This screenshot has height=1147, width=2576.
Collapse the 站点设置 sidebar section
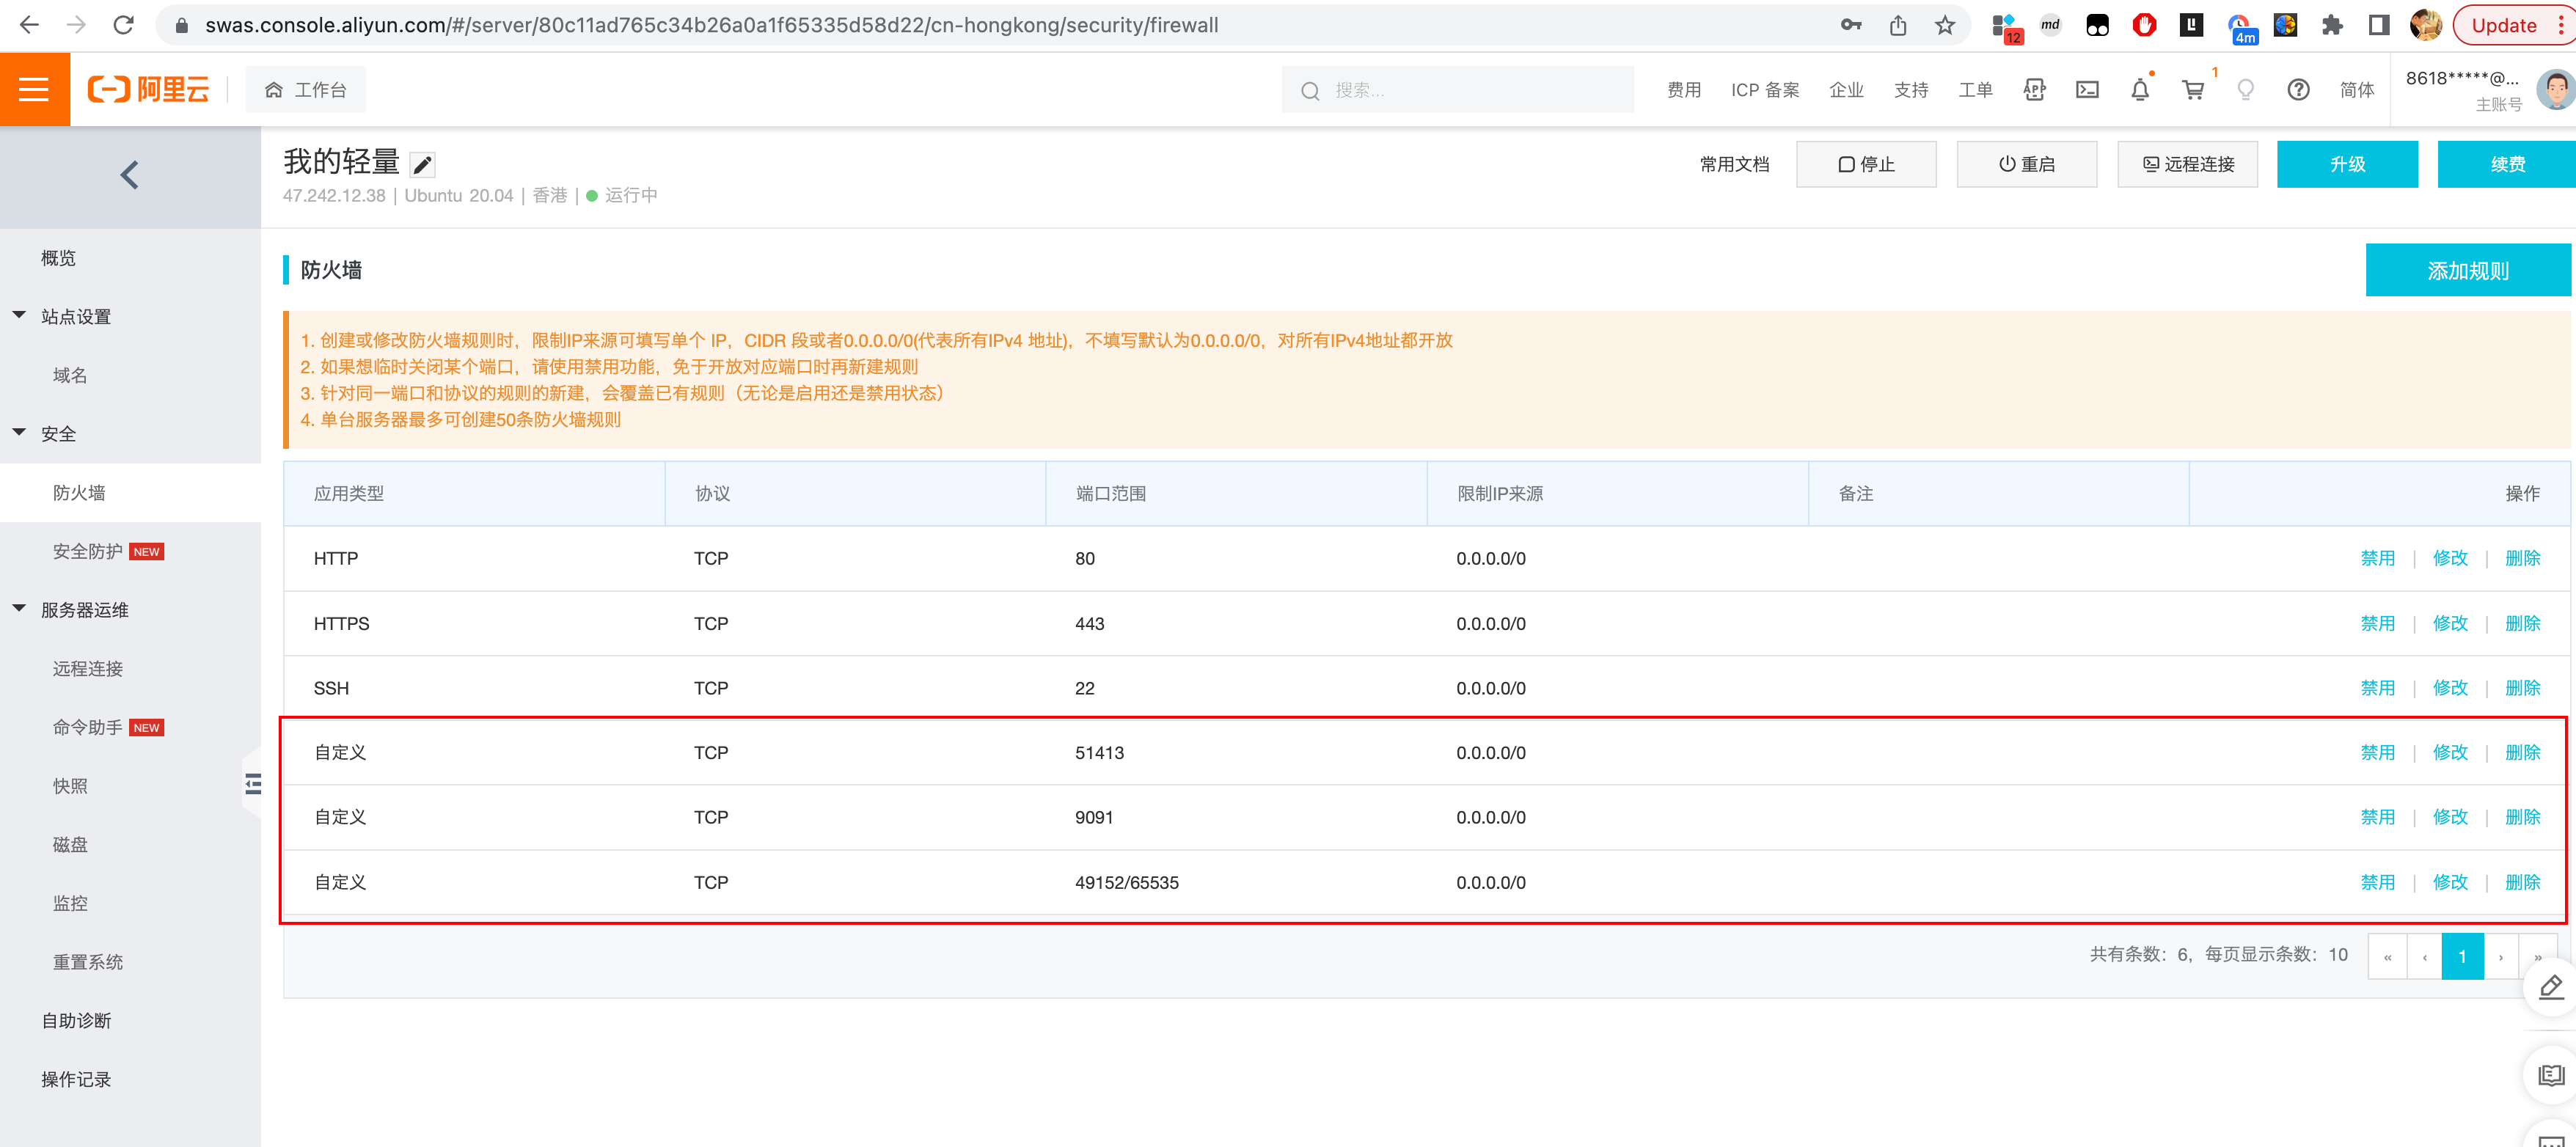click(19, 316)
